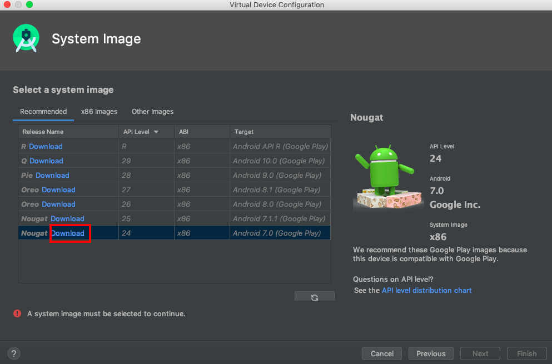Click the Finish button

[526, 353]
